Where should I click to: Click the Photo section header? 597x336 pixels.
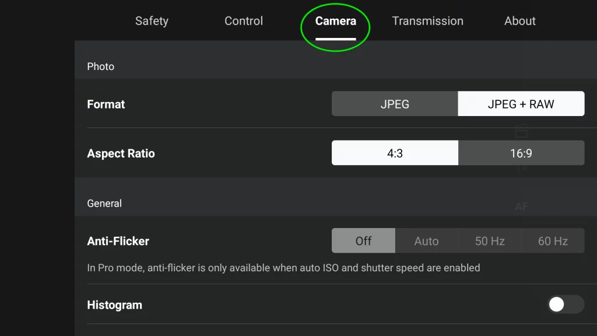[100, 66]
